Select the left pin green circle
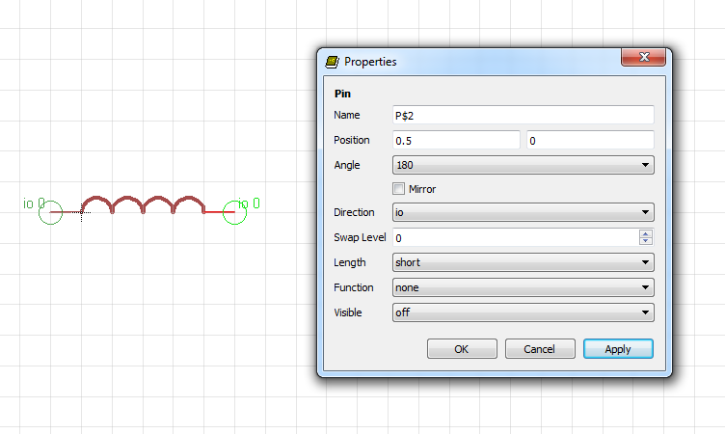This screenshot has width=725, height=434. (50, 212)
